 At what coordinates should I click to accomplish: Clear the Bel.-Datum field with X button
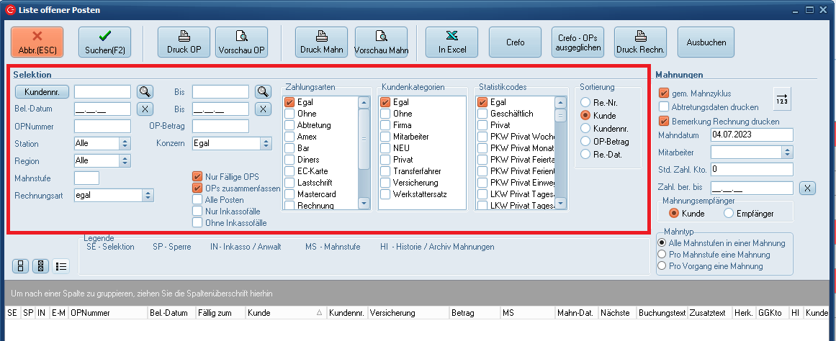point(145,109)
